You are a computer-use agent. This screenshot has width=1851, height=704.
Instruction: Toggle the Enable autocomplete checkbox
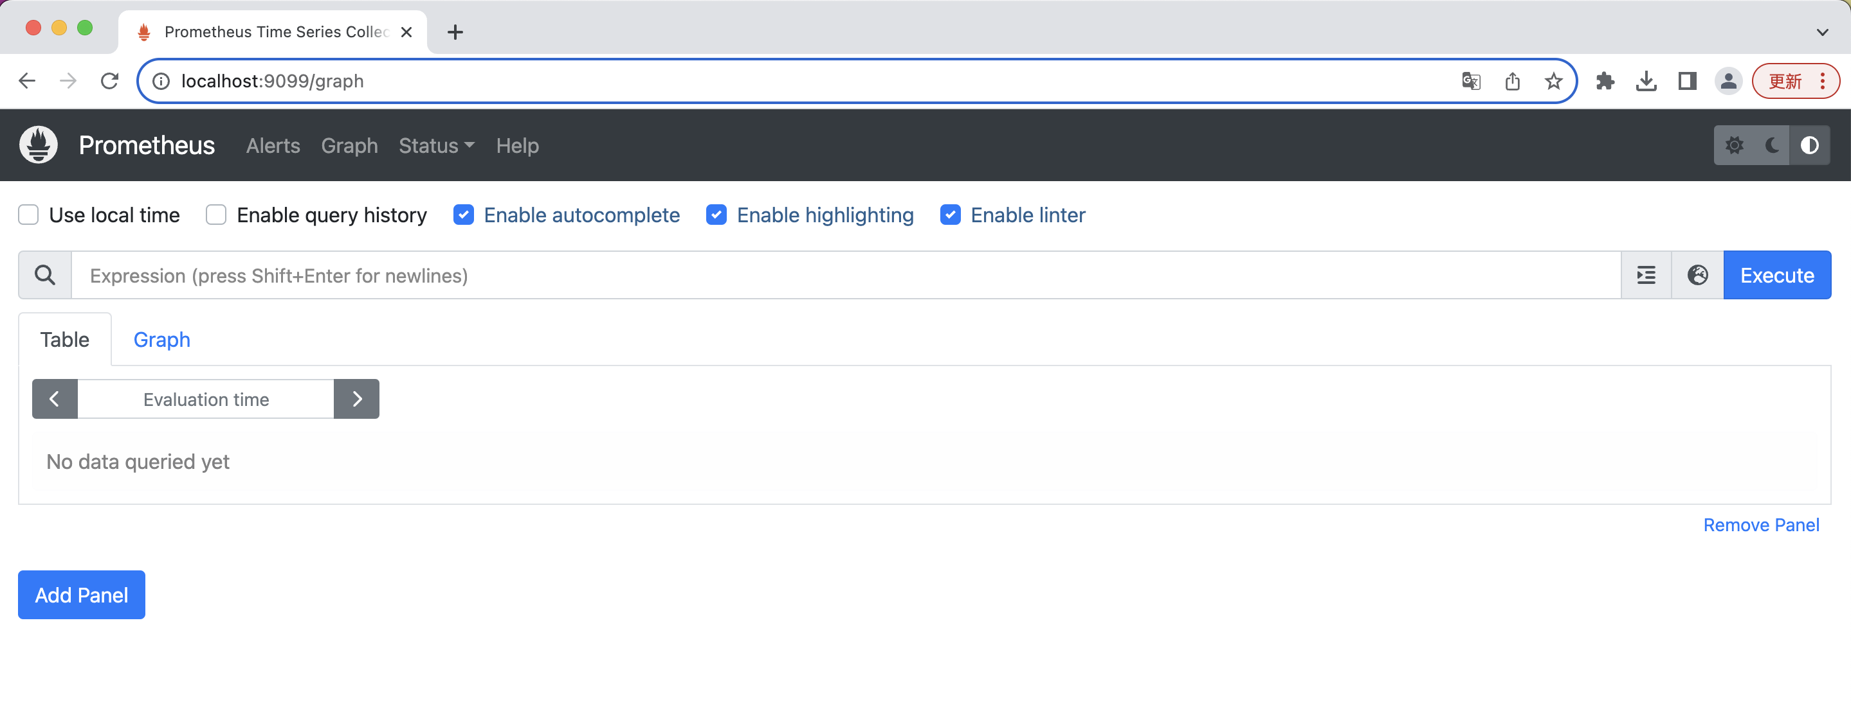point(465,215)
